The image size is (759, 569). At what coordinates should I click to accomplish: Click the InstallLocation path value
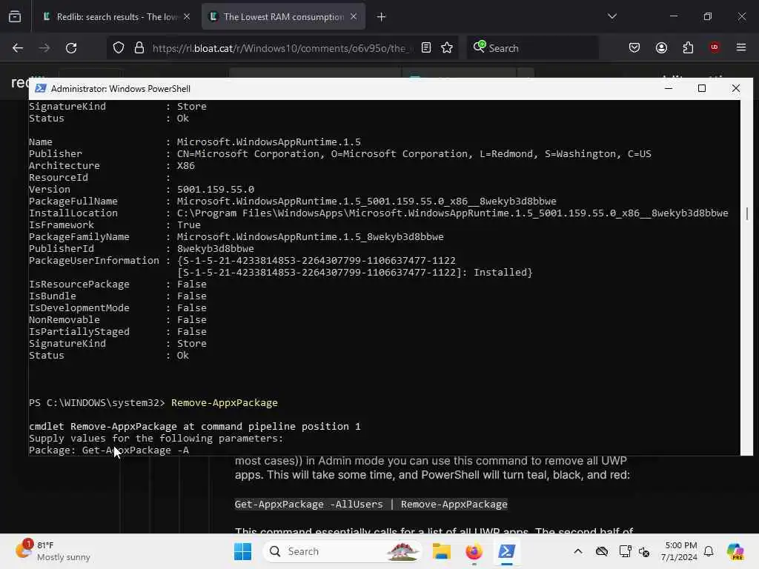point(453,213)
